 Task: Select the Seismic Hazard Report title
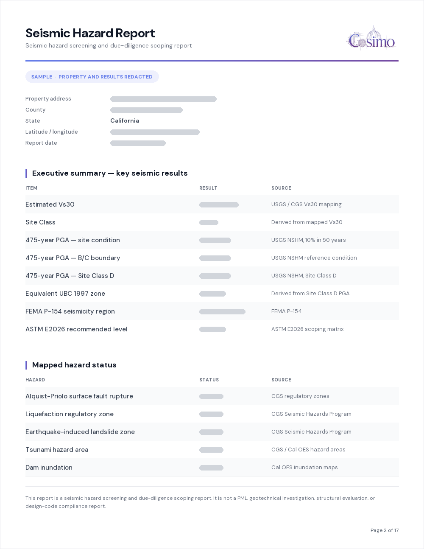pos(90,33)
